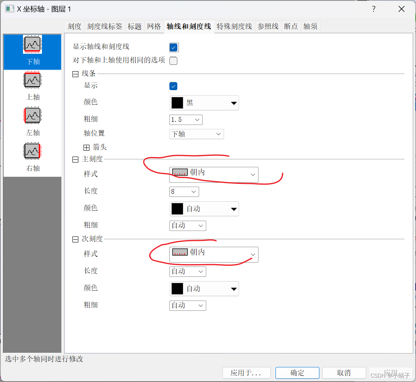Expand the 箭头 section
This screenshot has height=382, width=416.
click(87, 148)
